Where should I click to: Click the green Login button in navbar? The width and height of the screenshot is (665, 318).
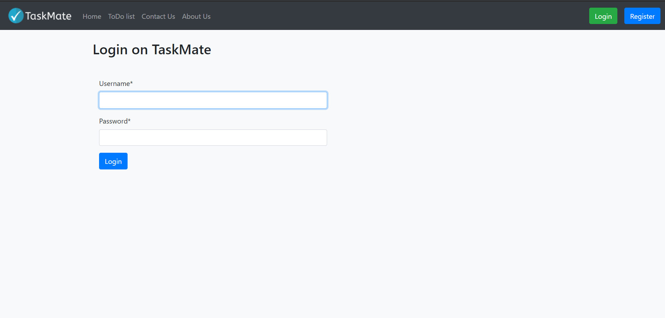603,16
